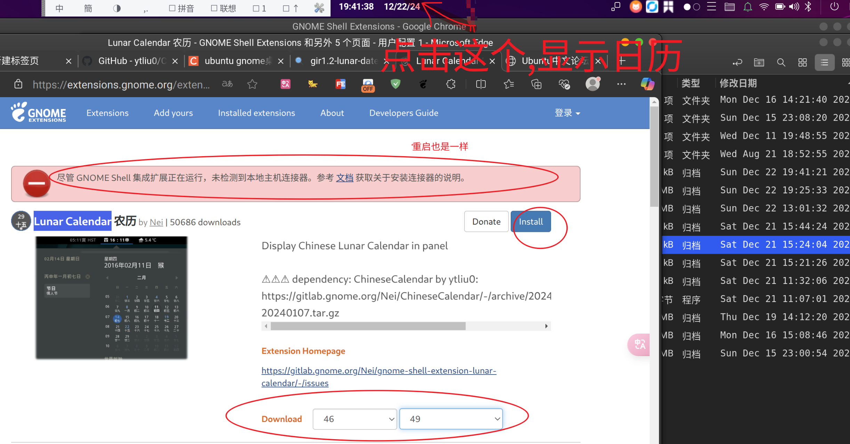Viewport: 850px width, 444px height.
Task: Open input method settings wrench icon
Action: pos(319,8)
